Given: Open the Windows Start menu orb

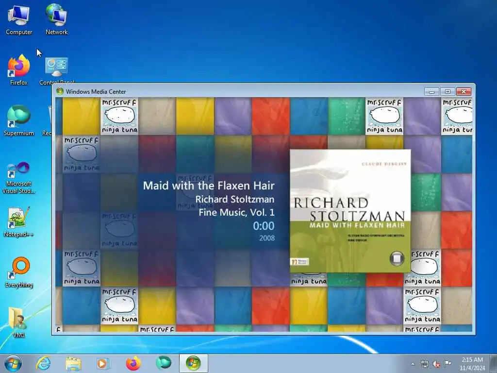Looking at the screenshot, I should [13, 363].
